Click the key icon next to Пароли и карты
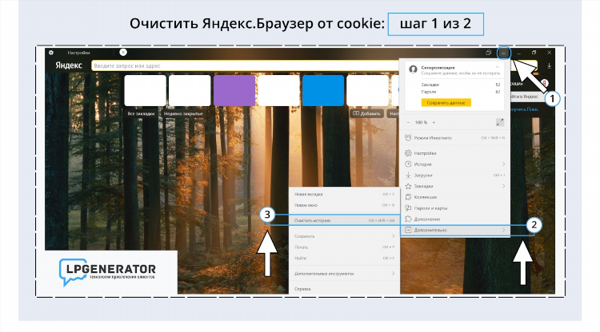The height and width of the screenshot is (332, 600). pos(408,208)
